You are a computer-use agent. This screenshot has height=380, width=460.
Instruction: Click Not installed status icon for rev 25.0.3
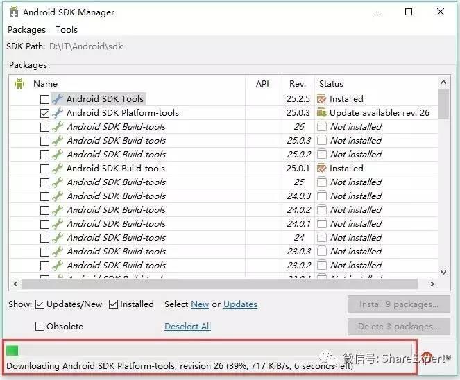pos(322,141)
